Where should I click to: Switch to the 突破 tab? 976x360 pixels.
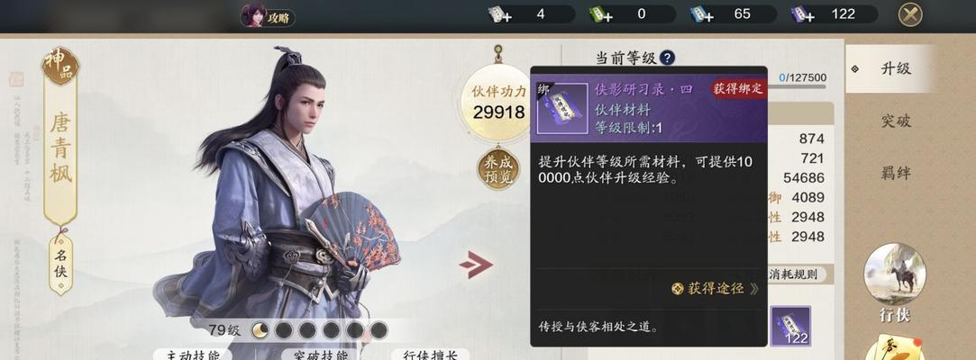[897, 121]
